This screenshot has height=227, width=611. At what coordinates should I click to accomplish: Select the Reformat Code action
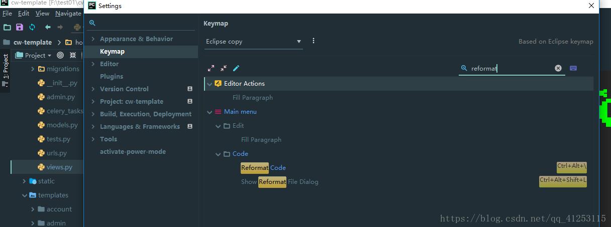(x=263, y=168)
